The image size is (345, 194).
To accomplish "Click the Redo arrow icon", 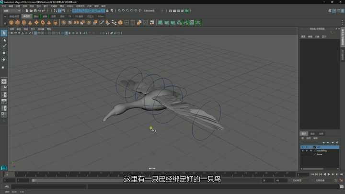I will pyautogui.click(x=44, y=11).
